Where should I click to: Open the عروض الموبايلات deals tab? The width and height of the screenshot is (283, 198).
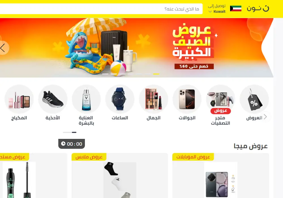pyautogui.click(x=193, y=157)
